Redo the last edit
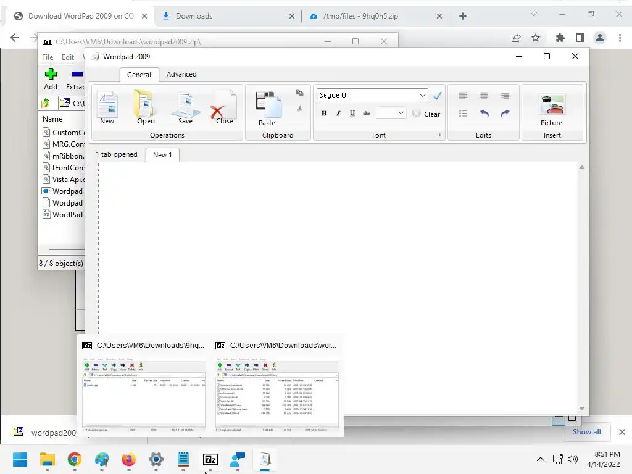This screenshot has height=474, width=632. (x=505, y=114)
